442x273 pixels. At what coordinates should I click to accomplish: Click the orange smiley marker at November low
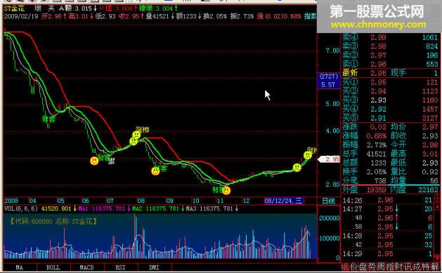click(226, 191)
